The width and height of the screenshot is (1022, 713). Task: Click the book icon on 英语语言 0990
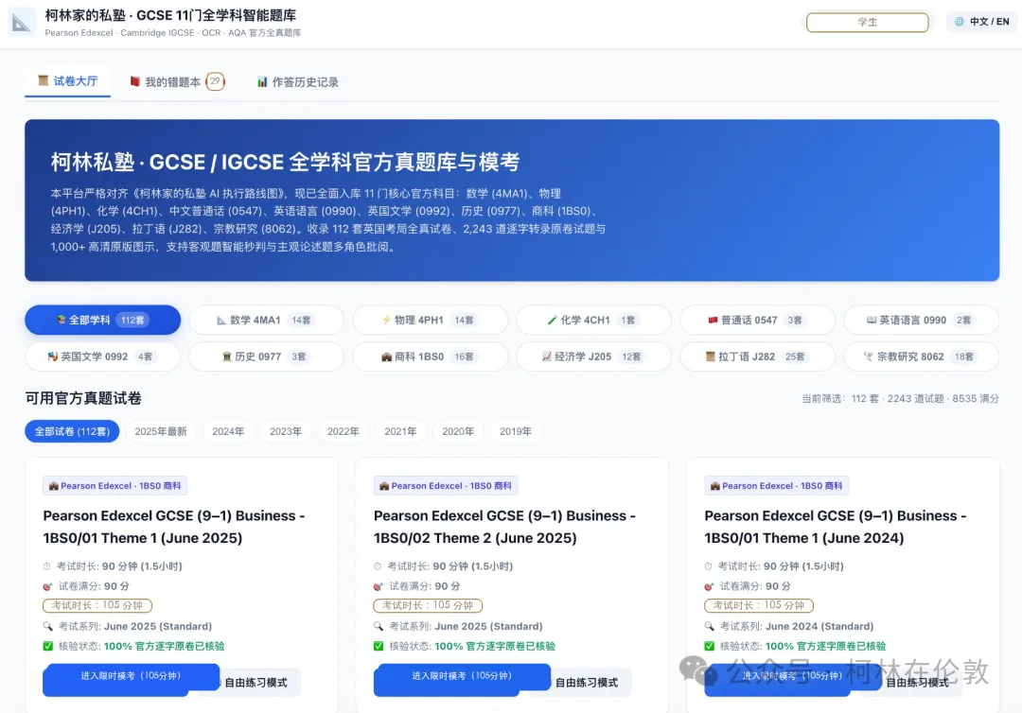(871, 320)
